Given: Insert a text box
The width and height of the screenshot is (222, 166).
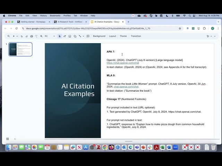Looking at the screenshot, I should coord(65,36).
